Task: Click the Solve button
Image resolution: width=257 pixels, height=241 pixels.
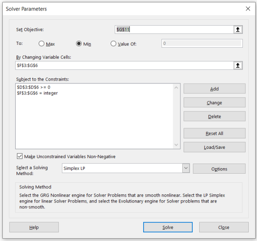Action: [x=168, y=227]
